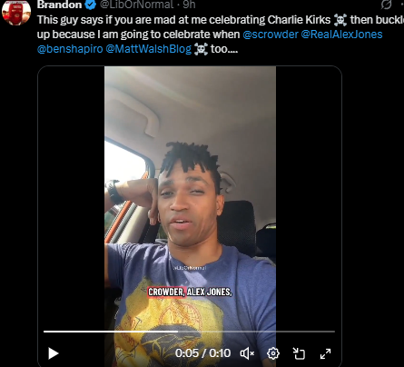Click the blue verified badge by Brandon
Viewport: 404px width, 367px height.
pyautogui.click(x=90, y=5)
